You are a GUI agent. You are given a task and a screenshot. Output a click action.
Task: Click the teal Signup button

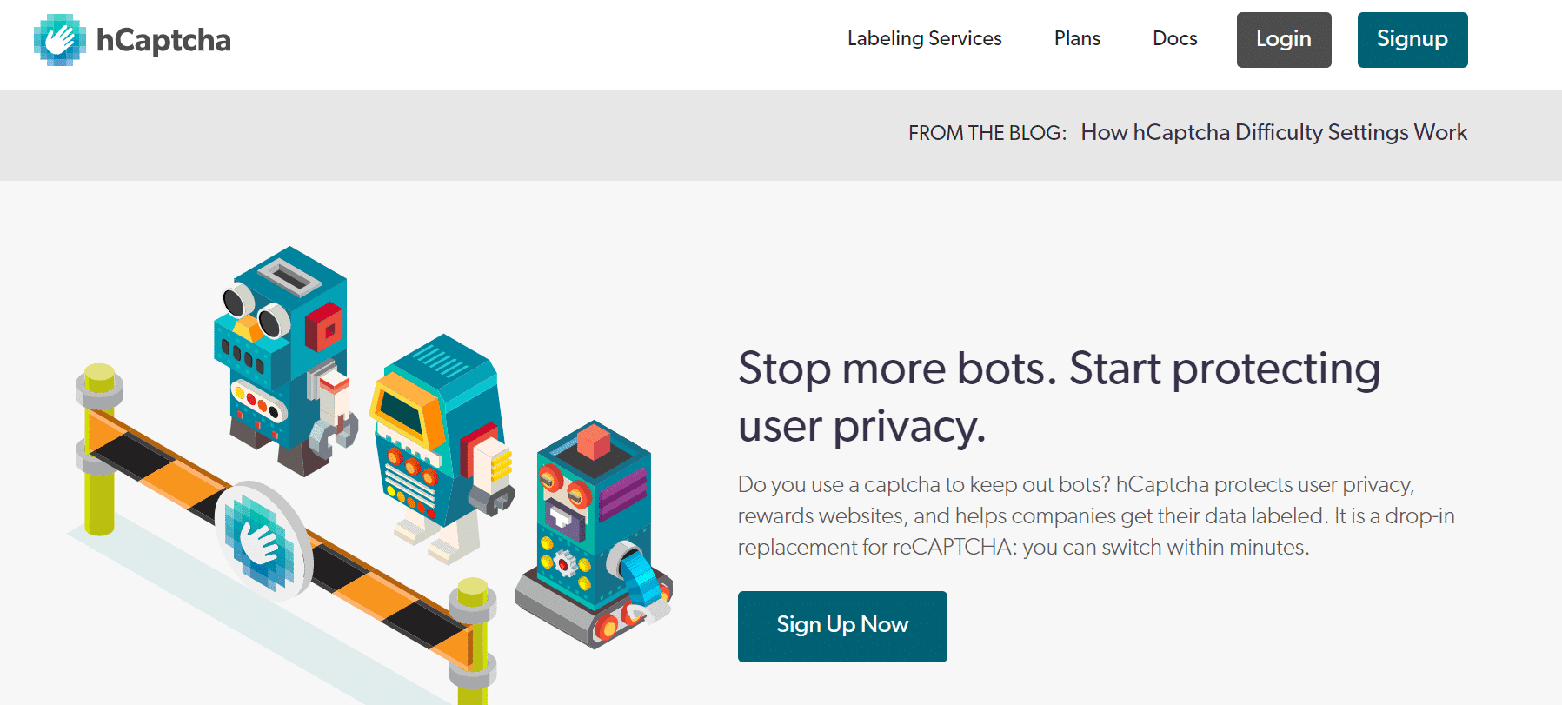click(x=1412, y=39)
